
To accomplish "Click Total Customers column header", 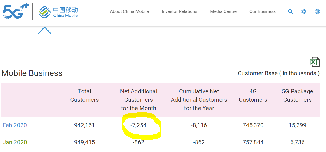I will (84, 96).
